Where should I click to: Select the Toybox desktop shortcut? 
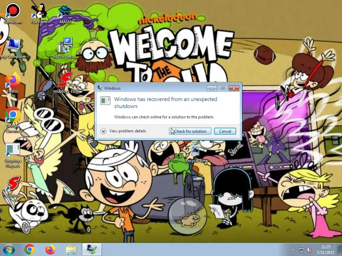pos(13,187)
